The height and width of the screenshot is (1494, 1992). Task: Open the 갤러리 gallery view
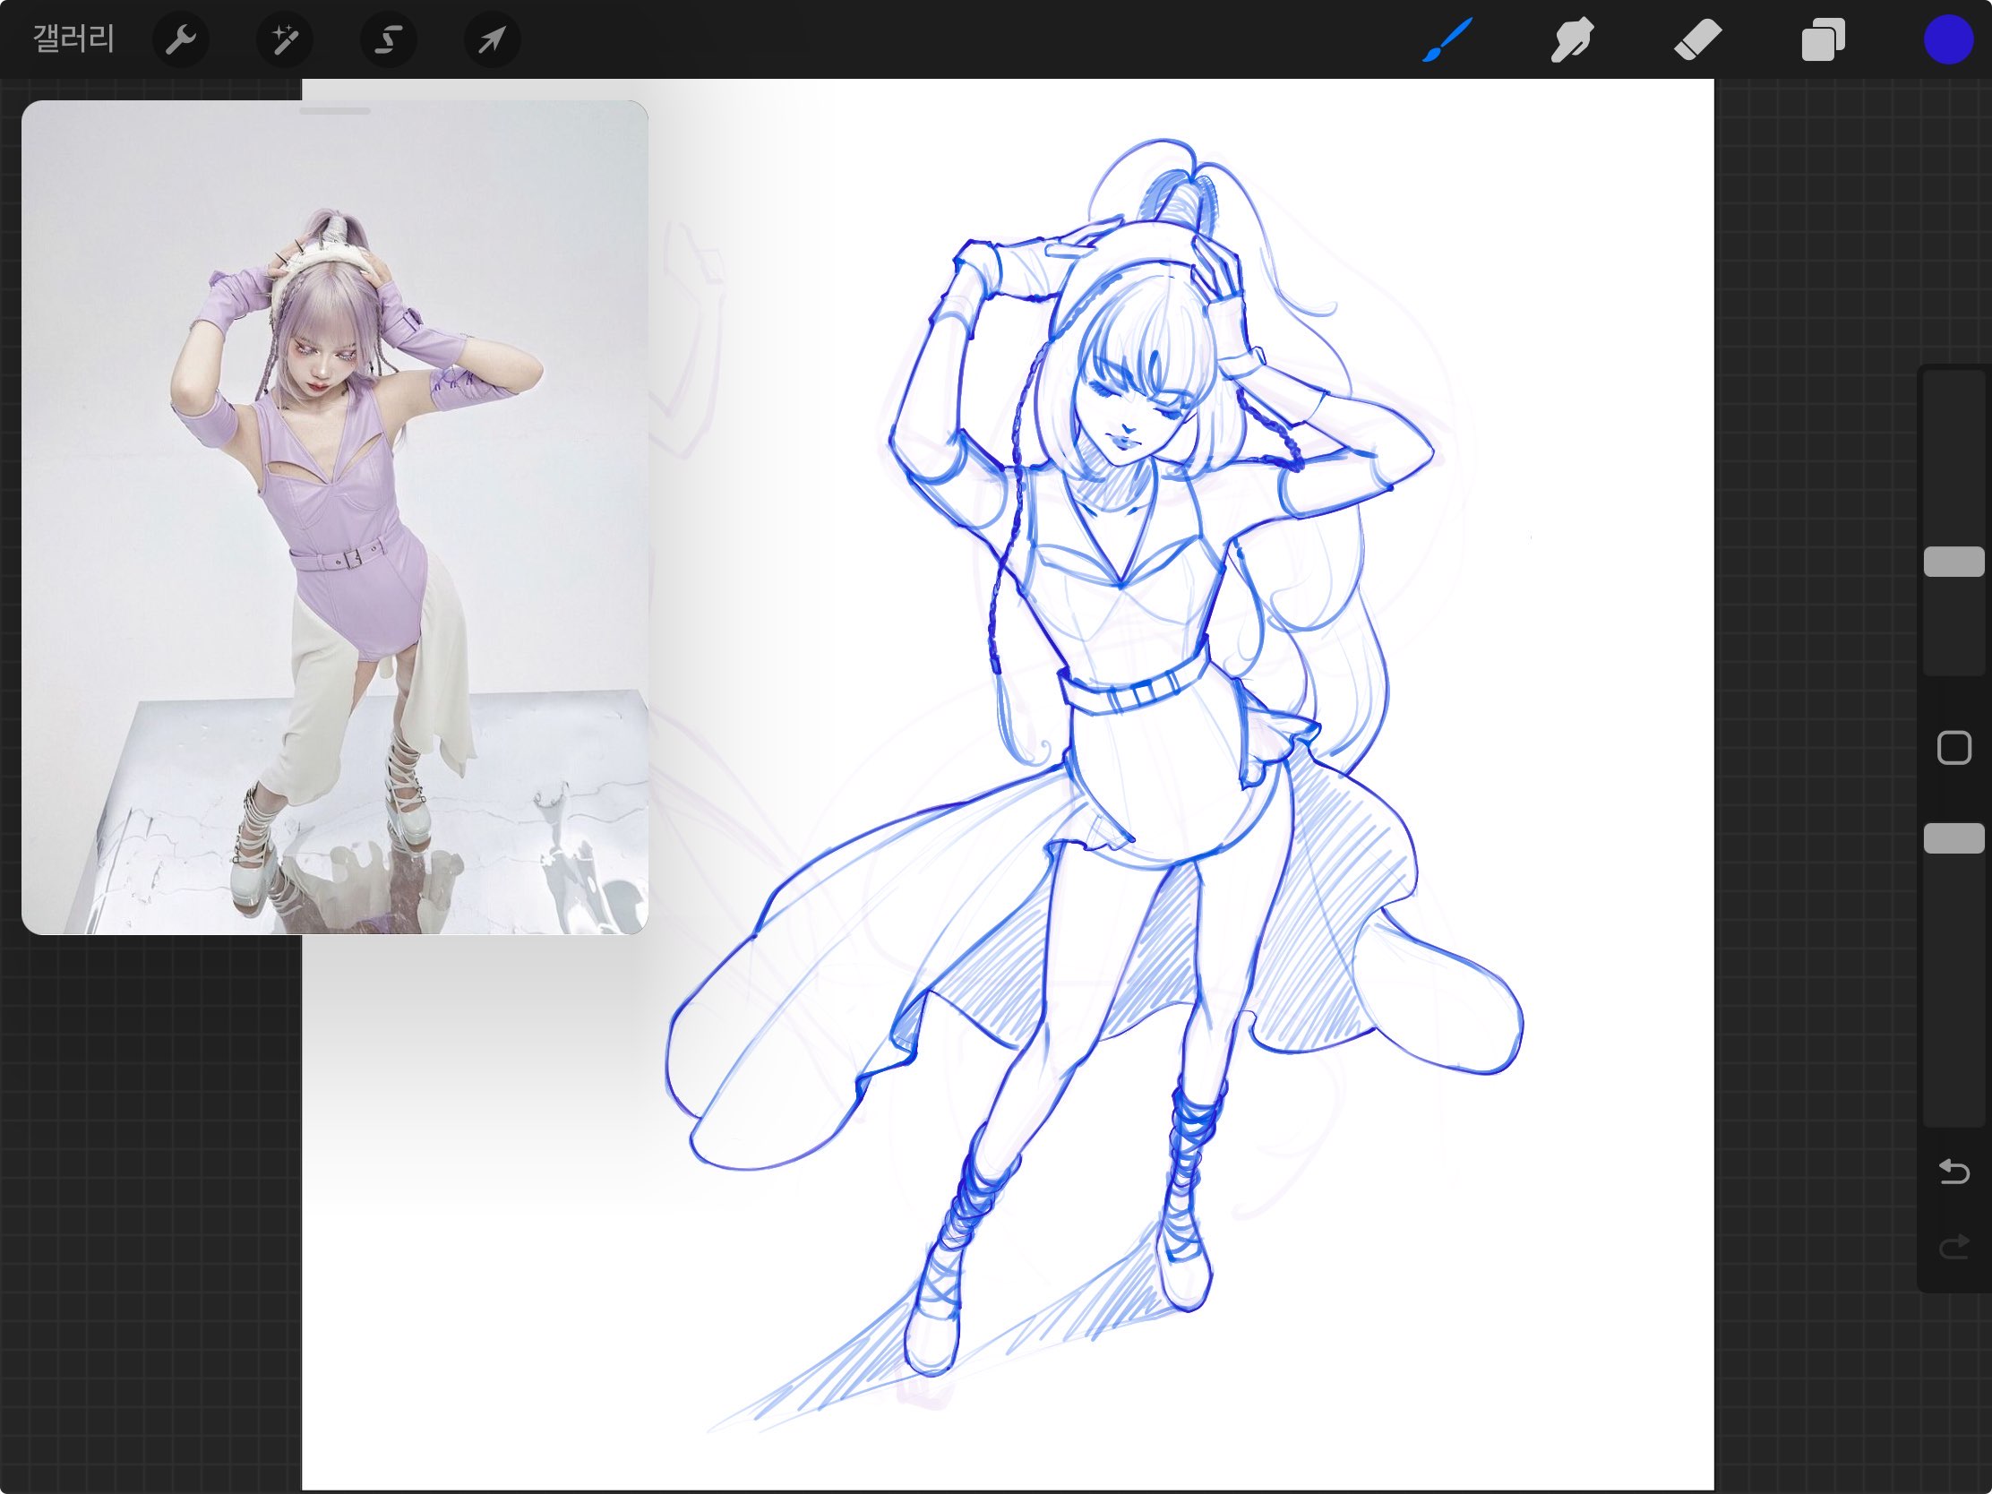pos(73,39)
